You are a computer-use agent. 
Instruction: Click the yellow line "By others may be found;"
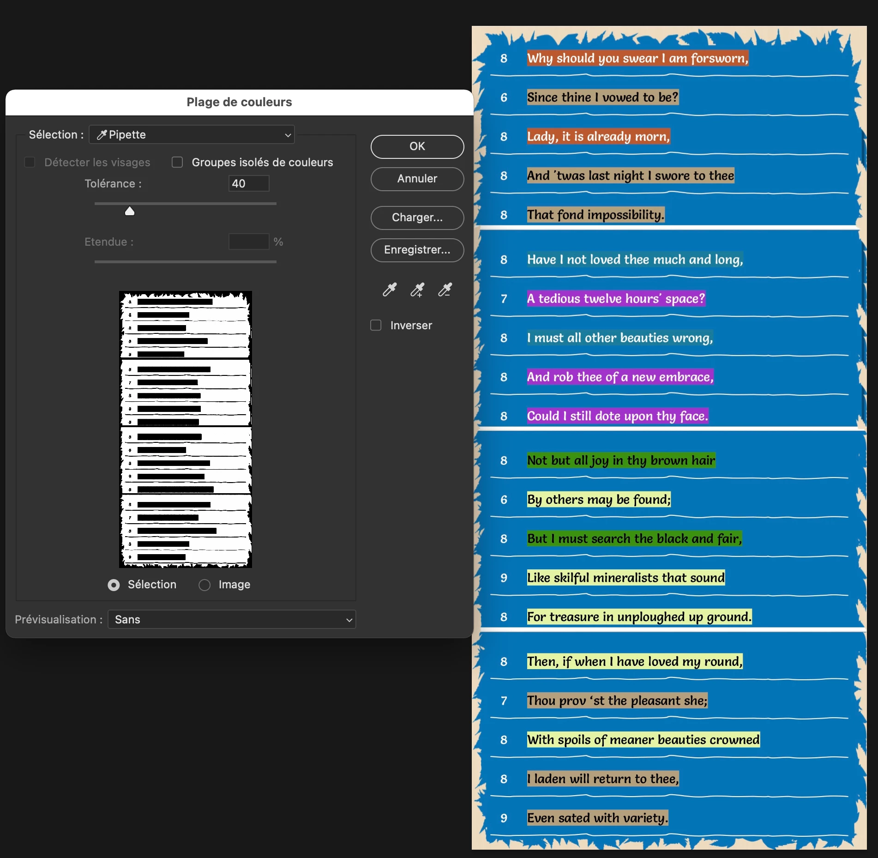coord(599,500)
